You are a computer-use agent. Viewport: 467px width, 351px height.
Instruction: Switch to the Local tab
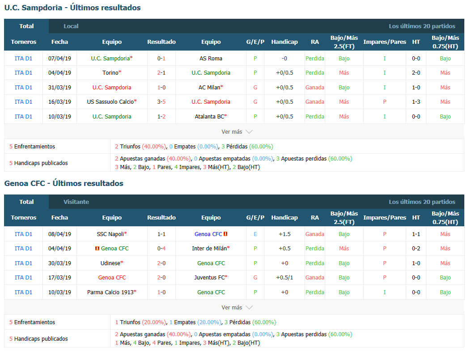tap(71, 26)
